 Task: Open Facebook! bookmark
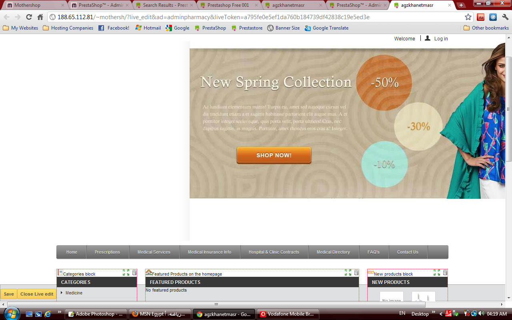(114, 28)
